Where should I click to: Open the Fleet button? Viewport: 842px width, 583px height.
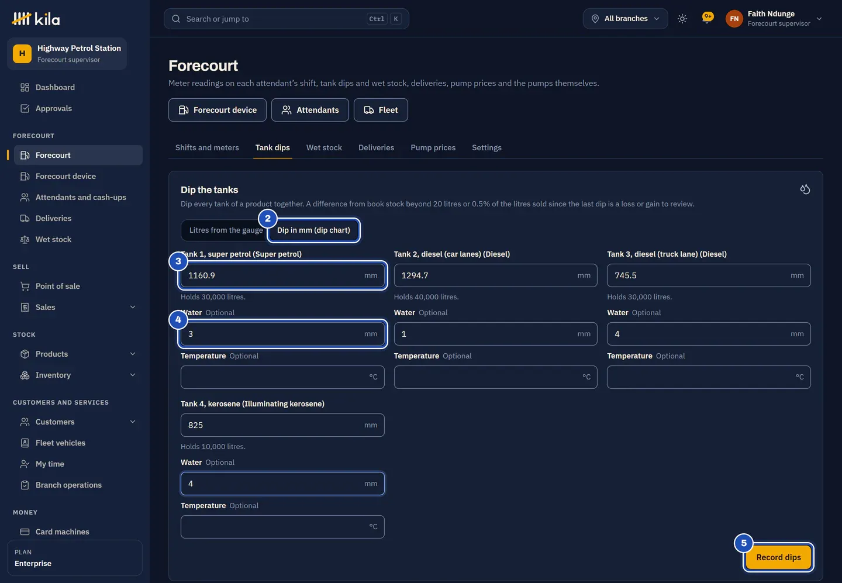[x=381, y=110]
